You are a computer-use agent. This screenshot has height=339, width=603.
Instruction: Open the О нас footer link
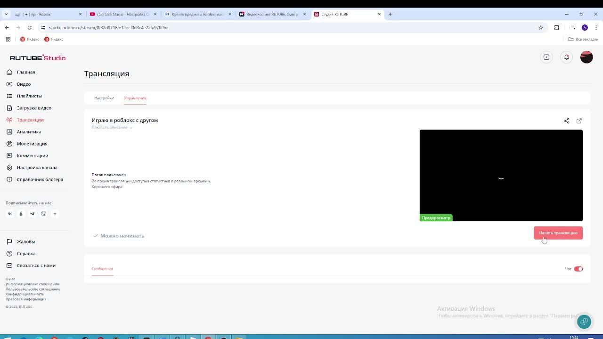point(10,279)
